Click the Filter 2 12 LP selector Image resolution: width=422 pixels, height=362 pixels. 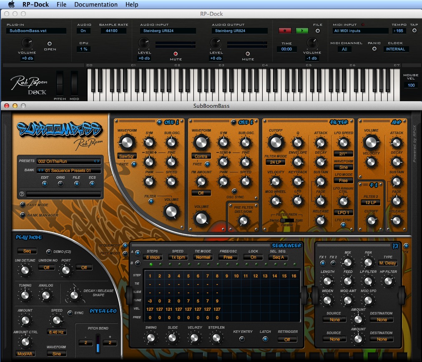371,202
